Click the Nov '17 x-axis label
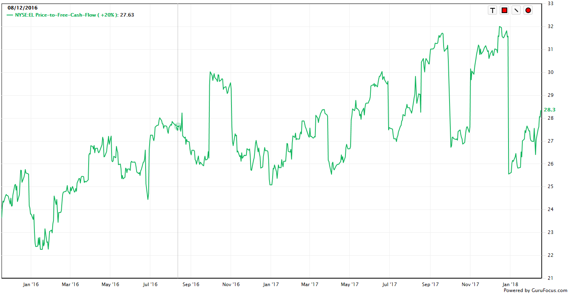 (471, 284)
